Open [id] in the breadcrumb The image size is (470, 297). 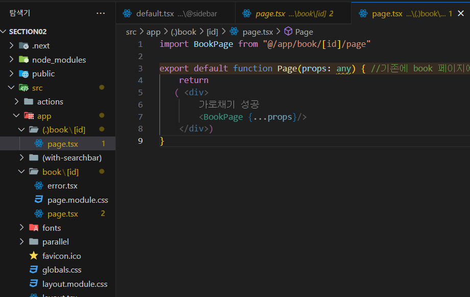(212, 32)
